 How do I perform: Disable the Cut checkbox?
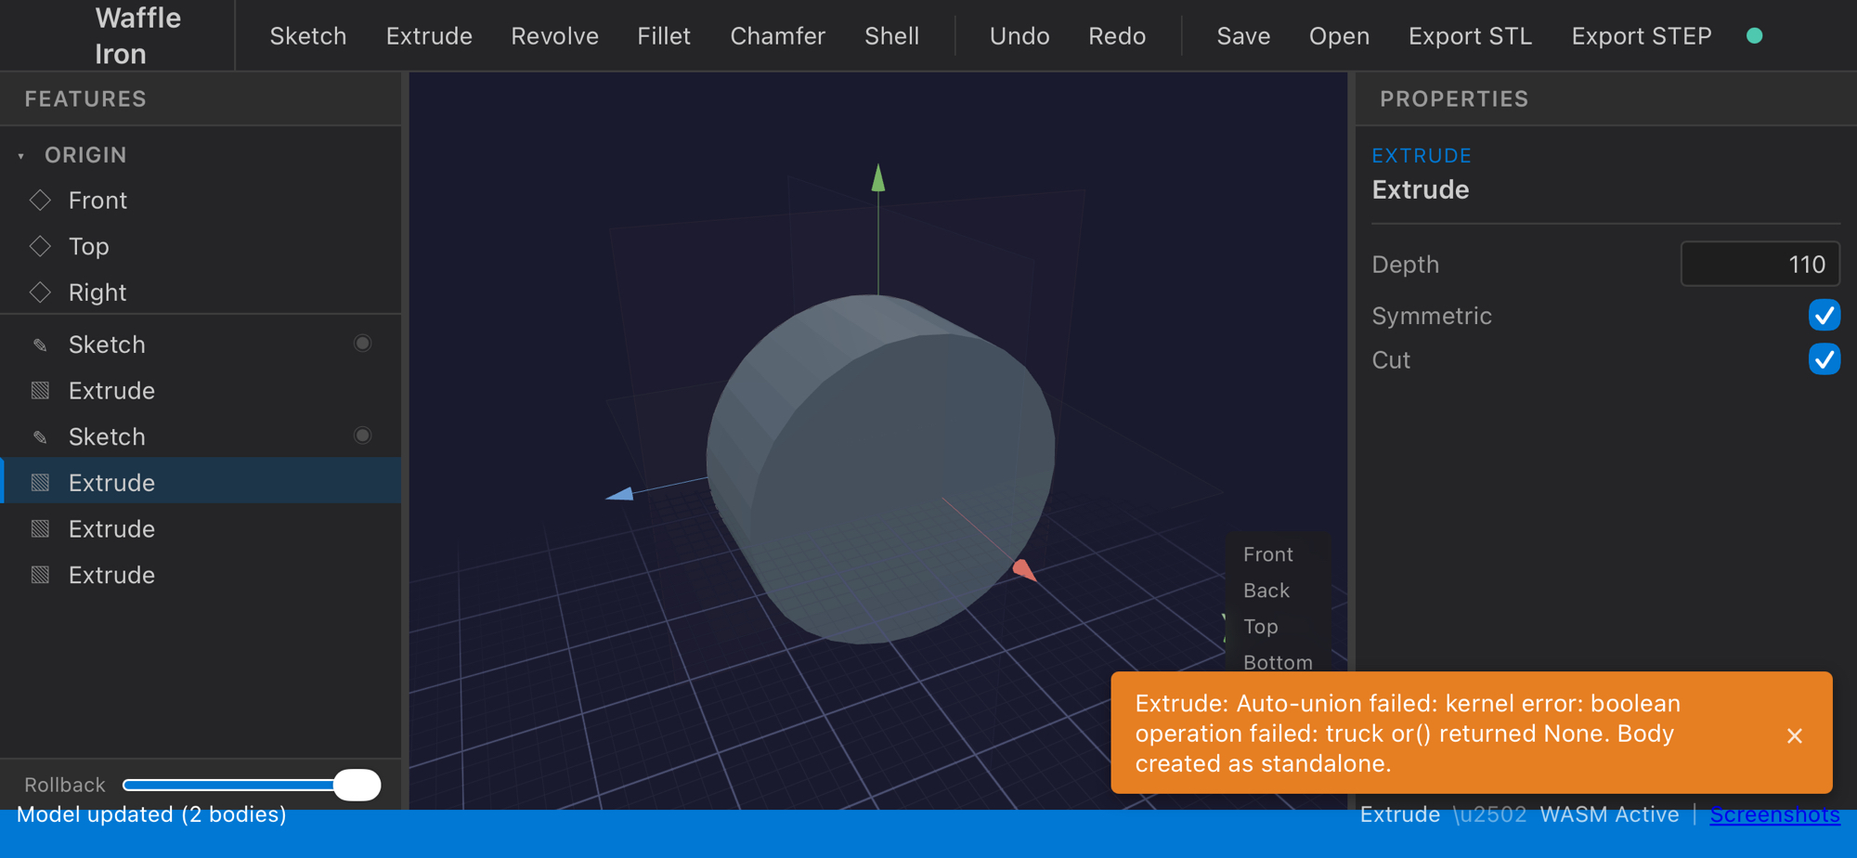tap(1824, 359)
